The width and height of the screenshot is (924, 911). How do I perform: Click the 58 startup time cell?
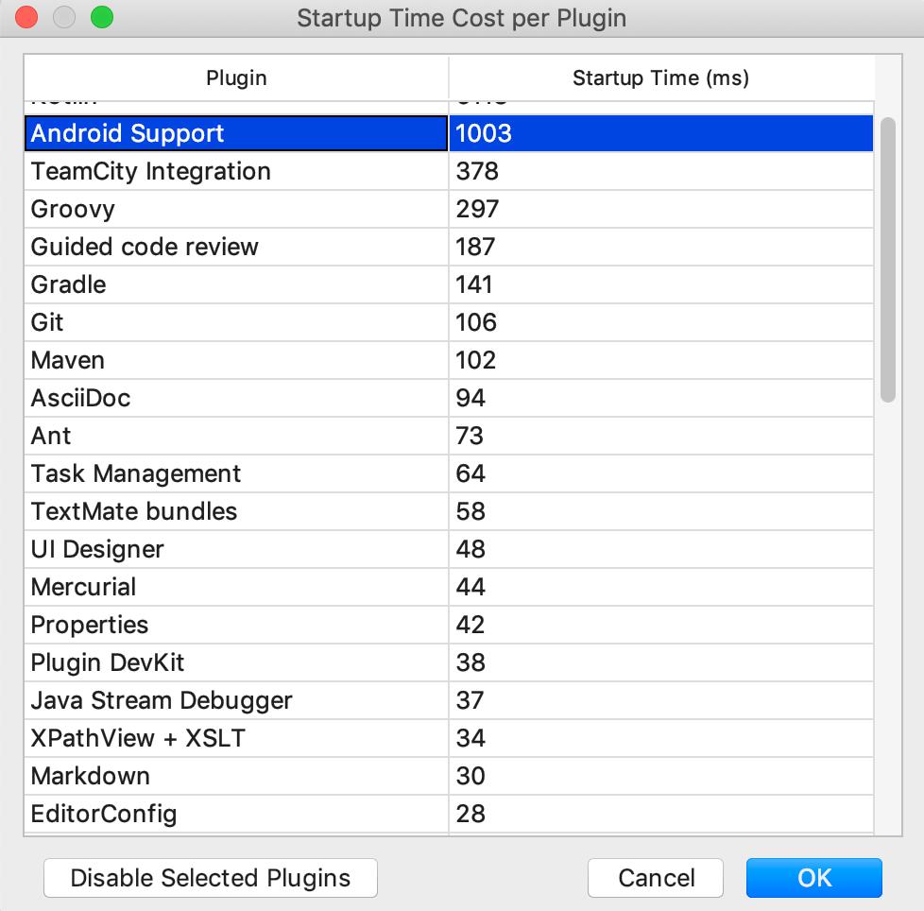click(661, 511)
